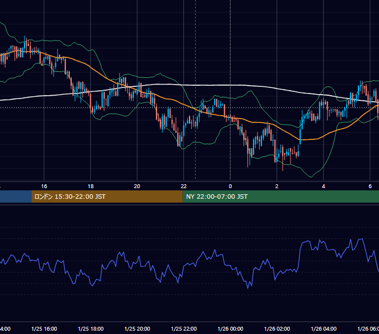379x334 pixels.
Task: Click the 1/25 20:00 date label
Action: click(x=137, y=328)
